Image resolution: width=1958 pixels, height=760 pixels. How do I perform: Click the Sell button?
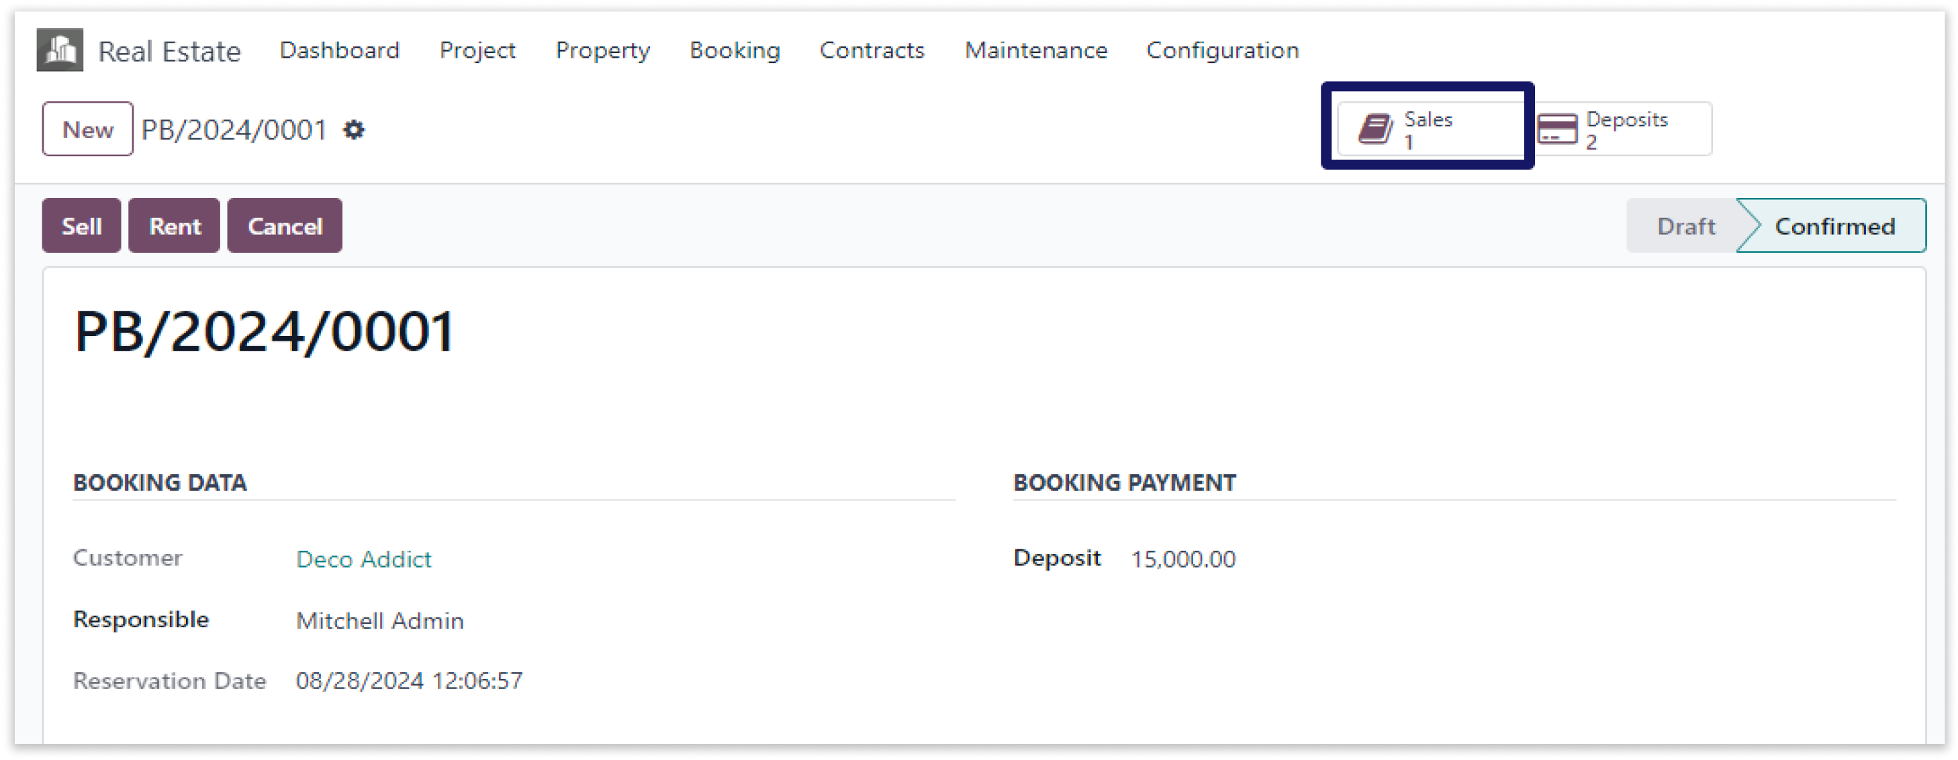tap(81, 225)
